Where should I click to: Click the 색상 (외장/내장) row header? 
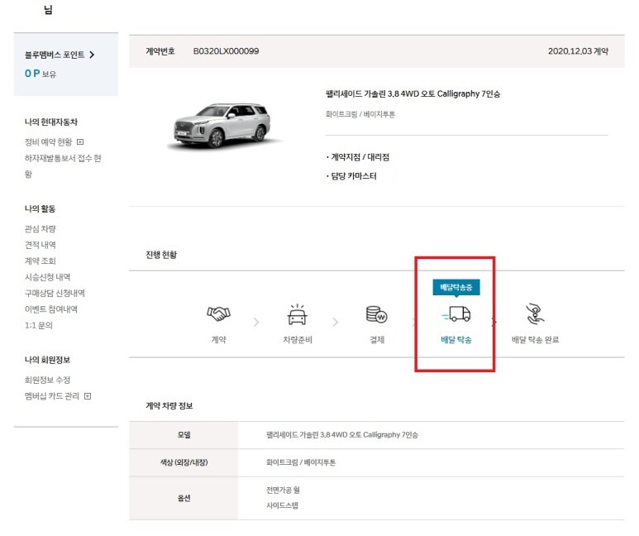pos(184,462)
